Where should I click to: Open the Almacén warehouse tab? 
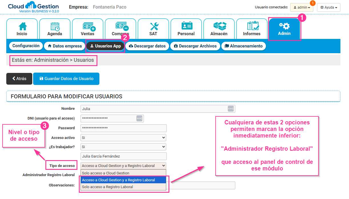click(219, 29)
